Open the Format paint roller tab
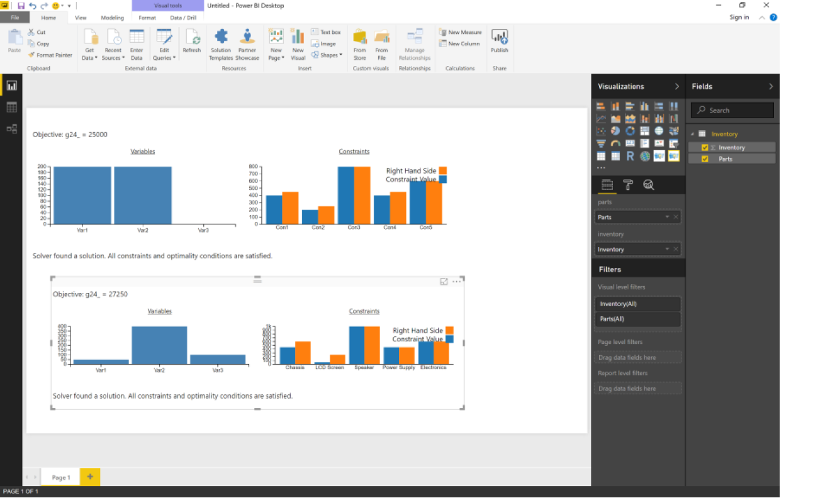Image resolution: width=830 pixels, height=498 pixels. 628,185
